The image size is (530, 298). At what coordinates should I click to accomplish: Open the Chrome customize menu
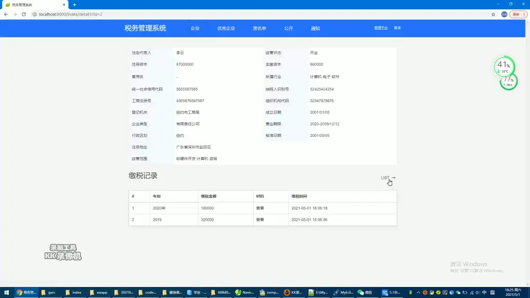point(524,14)
